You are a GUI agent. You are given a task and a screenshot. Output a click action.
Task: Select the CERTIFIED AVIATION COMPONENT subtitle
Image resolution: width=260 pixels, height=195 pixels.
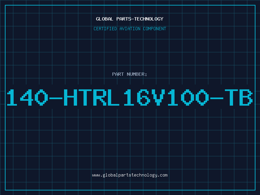tap(130, 29)
